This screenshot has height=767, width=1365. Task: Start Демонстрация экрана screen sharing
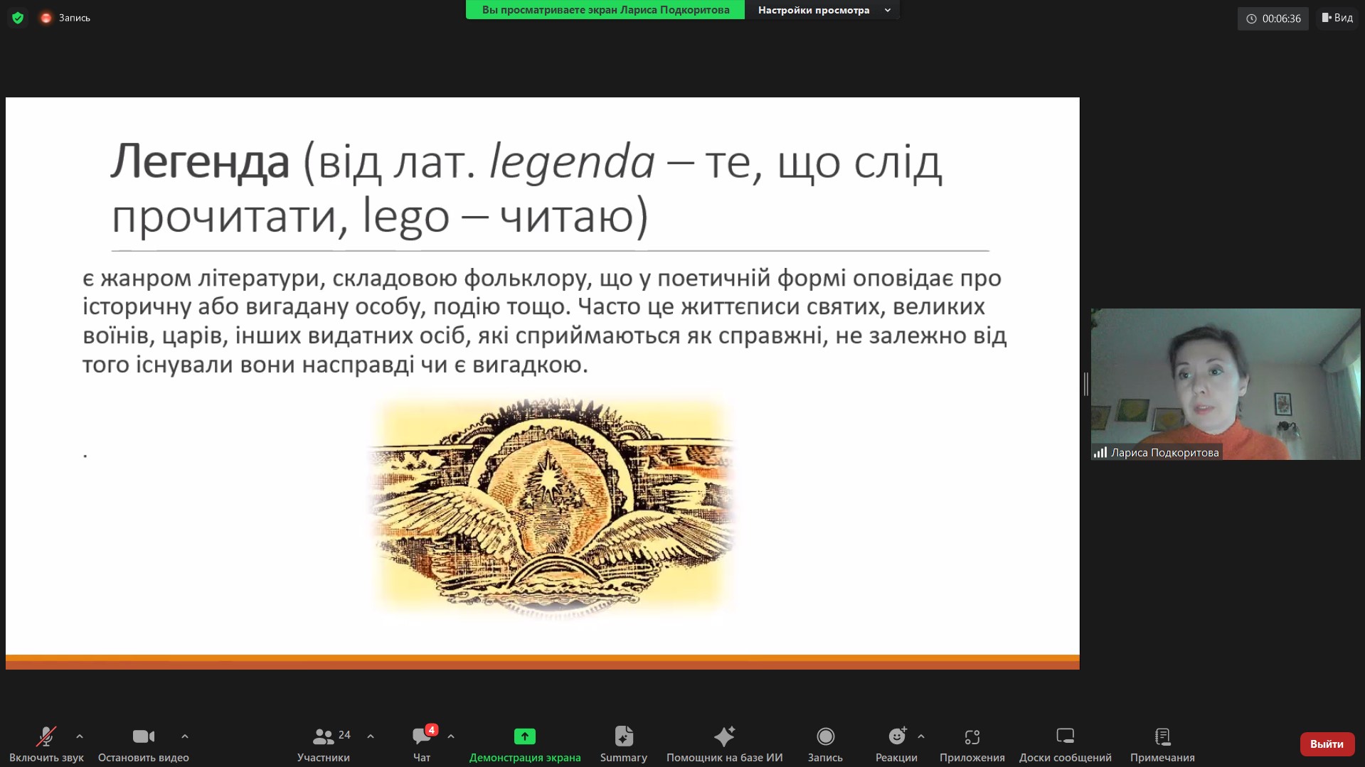[524, 744]
